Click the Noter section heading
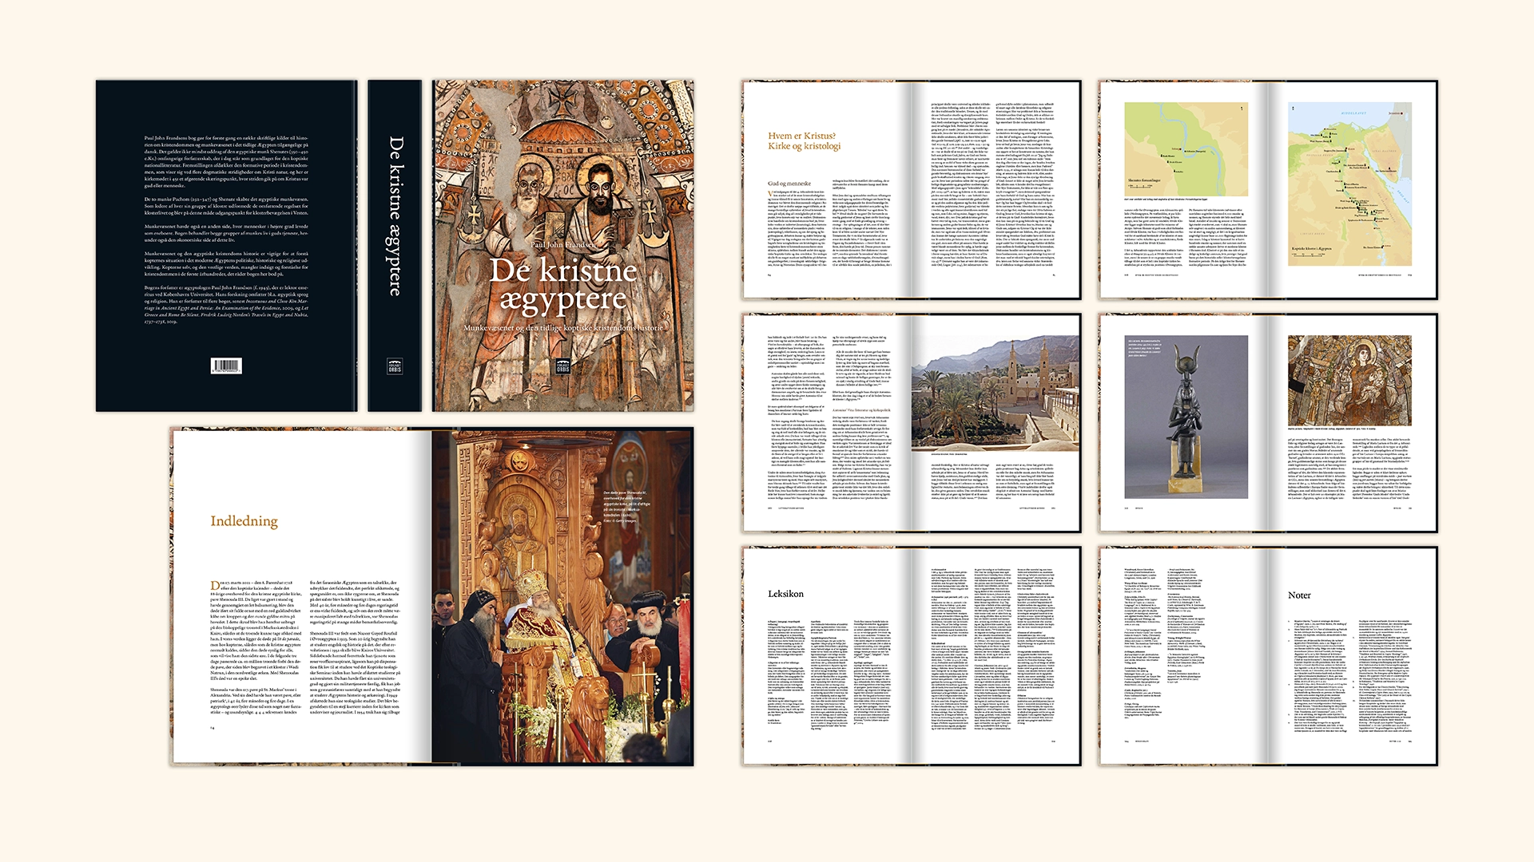The height and width of the screenshot is (862, 1534). point(1299,595)
